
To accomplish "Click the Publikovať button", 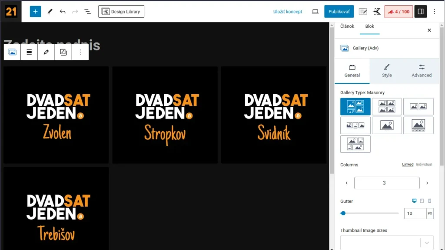I will [339, 12].
